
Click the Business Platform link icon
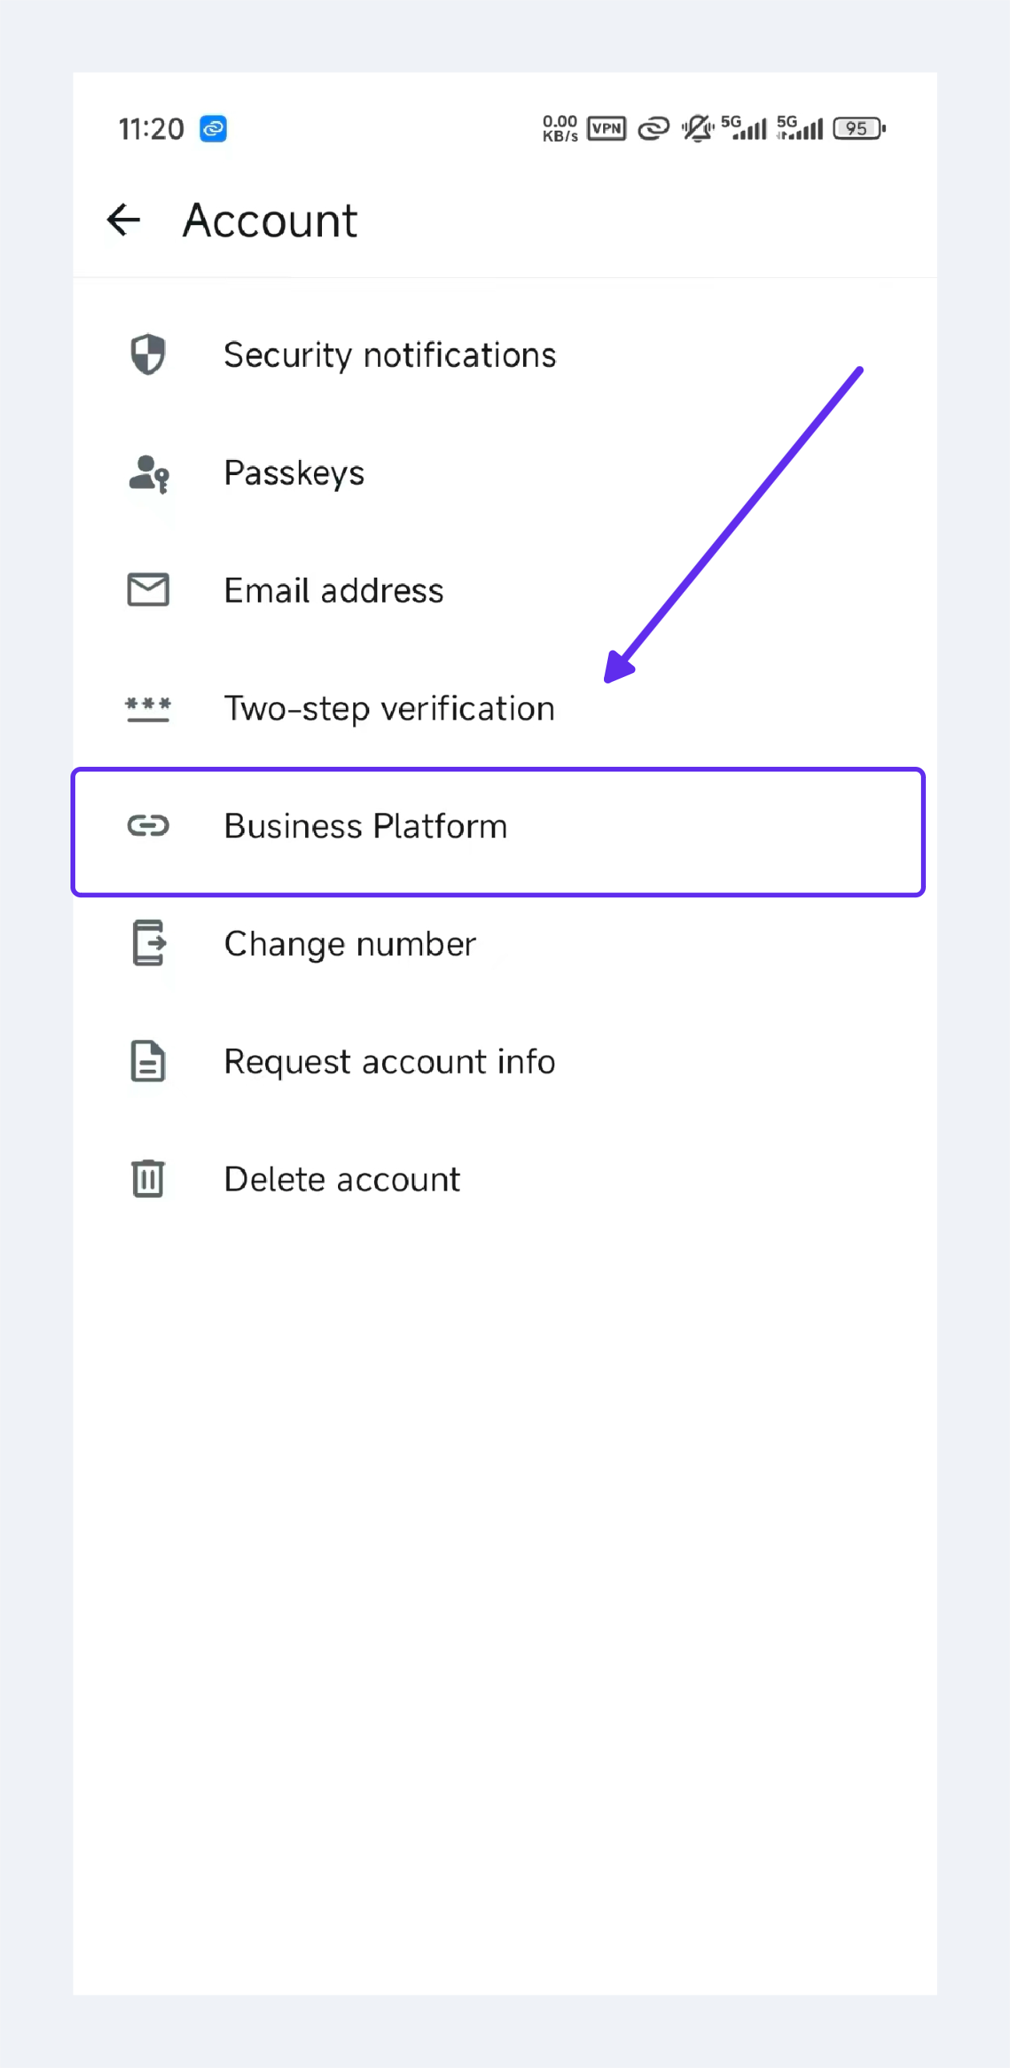(148, 825)
